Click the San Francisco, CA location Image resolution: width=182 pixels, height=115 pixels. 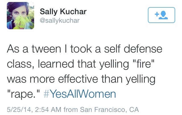pyautogui.click(x=109, y=110)
